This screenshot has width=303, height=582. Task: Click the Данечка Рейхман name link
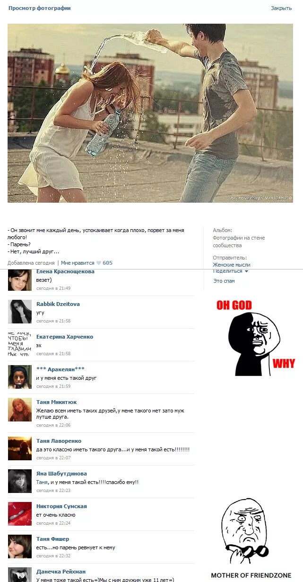[61, 572]
